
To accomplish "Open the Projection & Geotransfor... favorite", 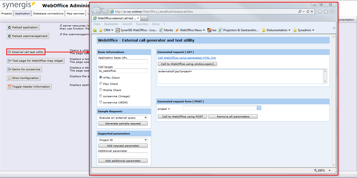I will click(x=239, y=30).
